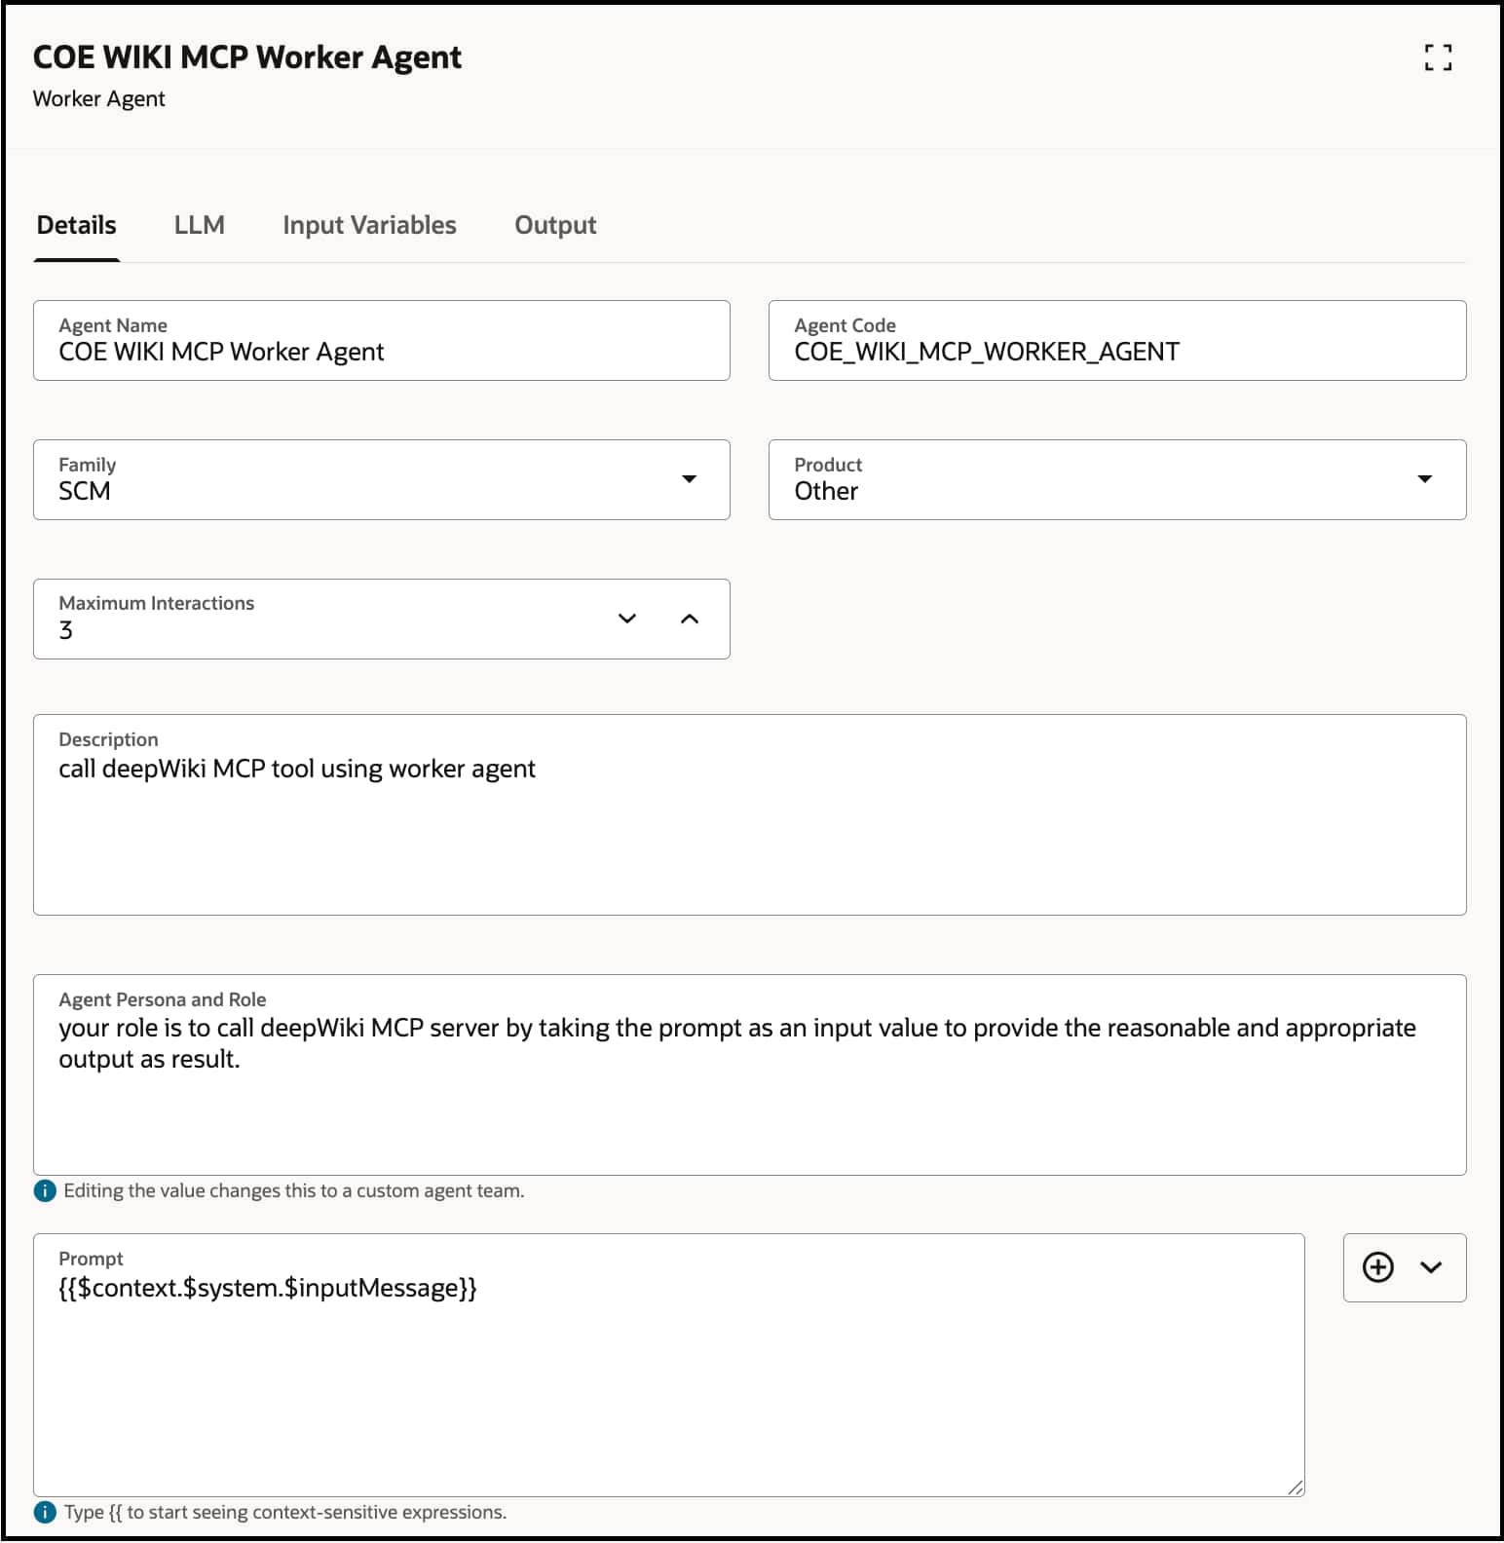Go to the Output tab
The width and height of the screenshot is (1504, 1543).
coord(555,225)
